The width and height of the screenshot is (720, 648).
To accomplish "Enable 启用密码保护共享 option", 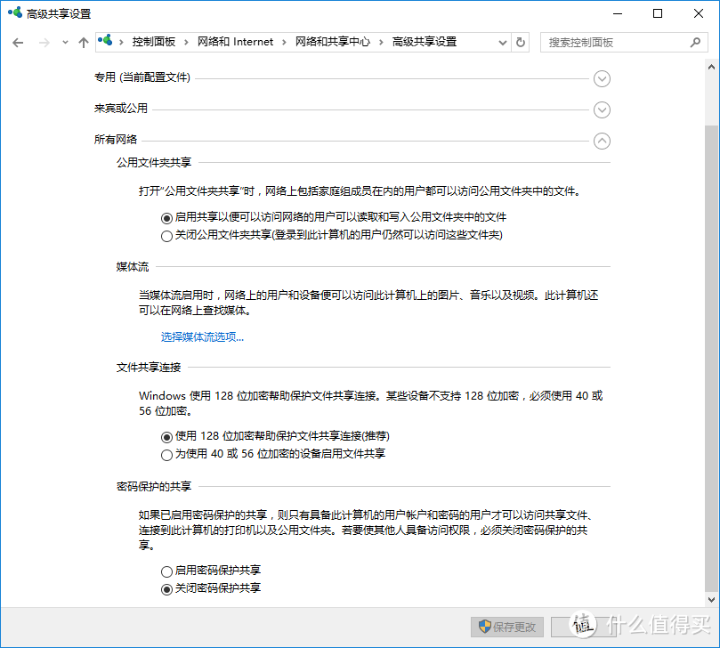I will (166, 571).
